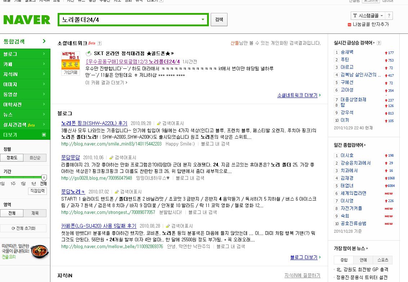
Task: Click trending keyword 김복남 살인사건의
Action: [x=360, y=75]
